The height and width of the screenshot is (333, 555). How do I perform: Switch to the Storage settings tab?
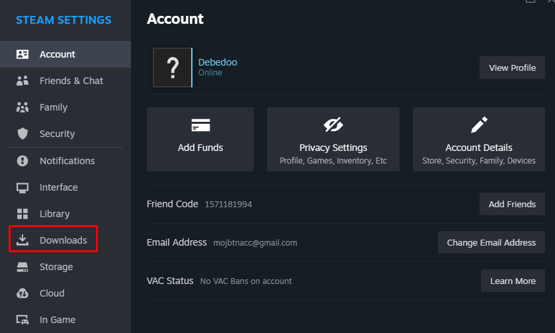click(56, 267)
